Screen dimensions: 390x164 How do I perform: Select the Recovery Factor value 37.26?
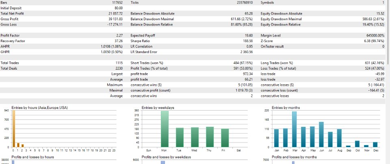119,41
